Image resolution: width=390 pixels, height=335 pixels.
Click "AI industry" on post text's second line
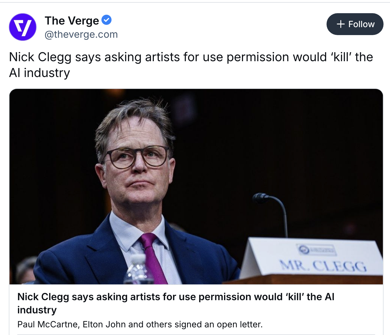point(40,73)
